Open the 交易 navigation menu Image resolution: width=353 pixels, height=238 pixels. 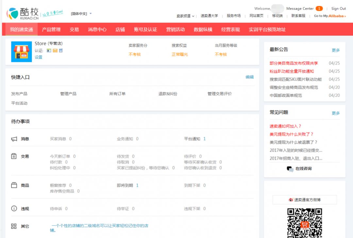click(x=74, y=29)
